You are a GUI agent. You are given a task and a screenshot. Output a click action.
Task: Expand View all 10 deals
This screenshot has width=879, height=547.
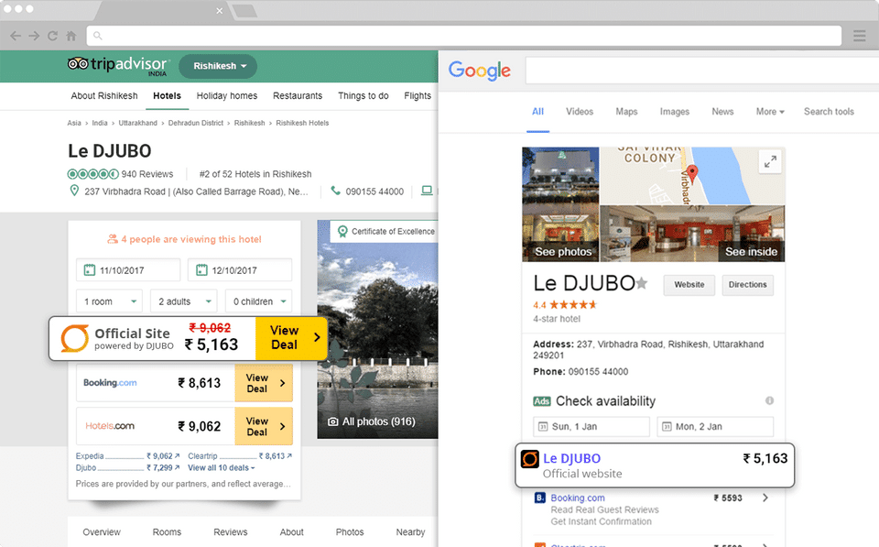click(222, 467)
